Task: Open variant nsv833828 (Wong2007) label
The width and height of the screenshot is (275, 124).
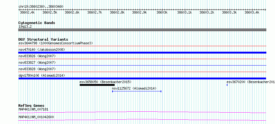Action: tap(37, 69)
